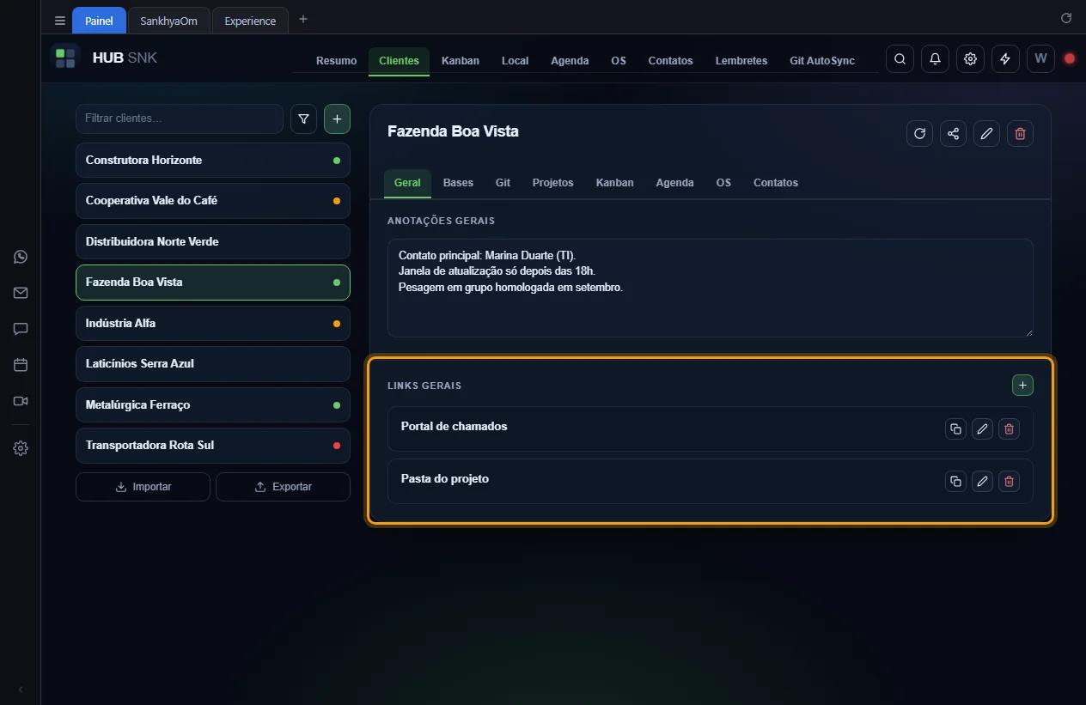Viewport: 1086px width, 705px height.
Task: Open the Resumo section in the top navigation
Action: point(336,61)
